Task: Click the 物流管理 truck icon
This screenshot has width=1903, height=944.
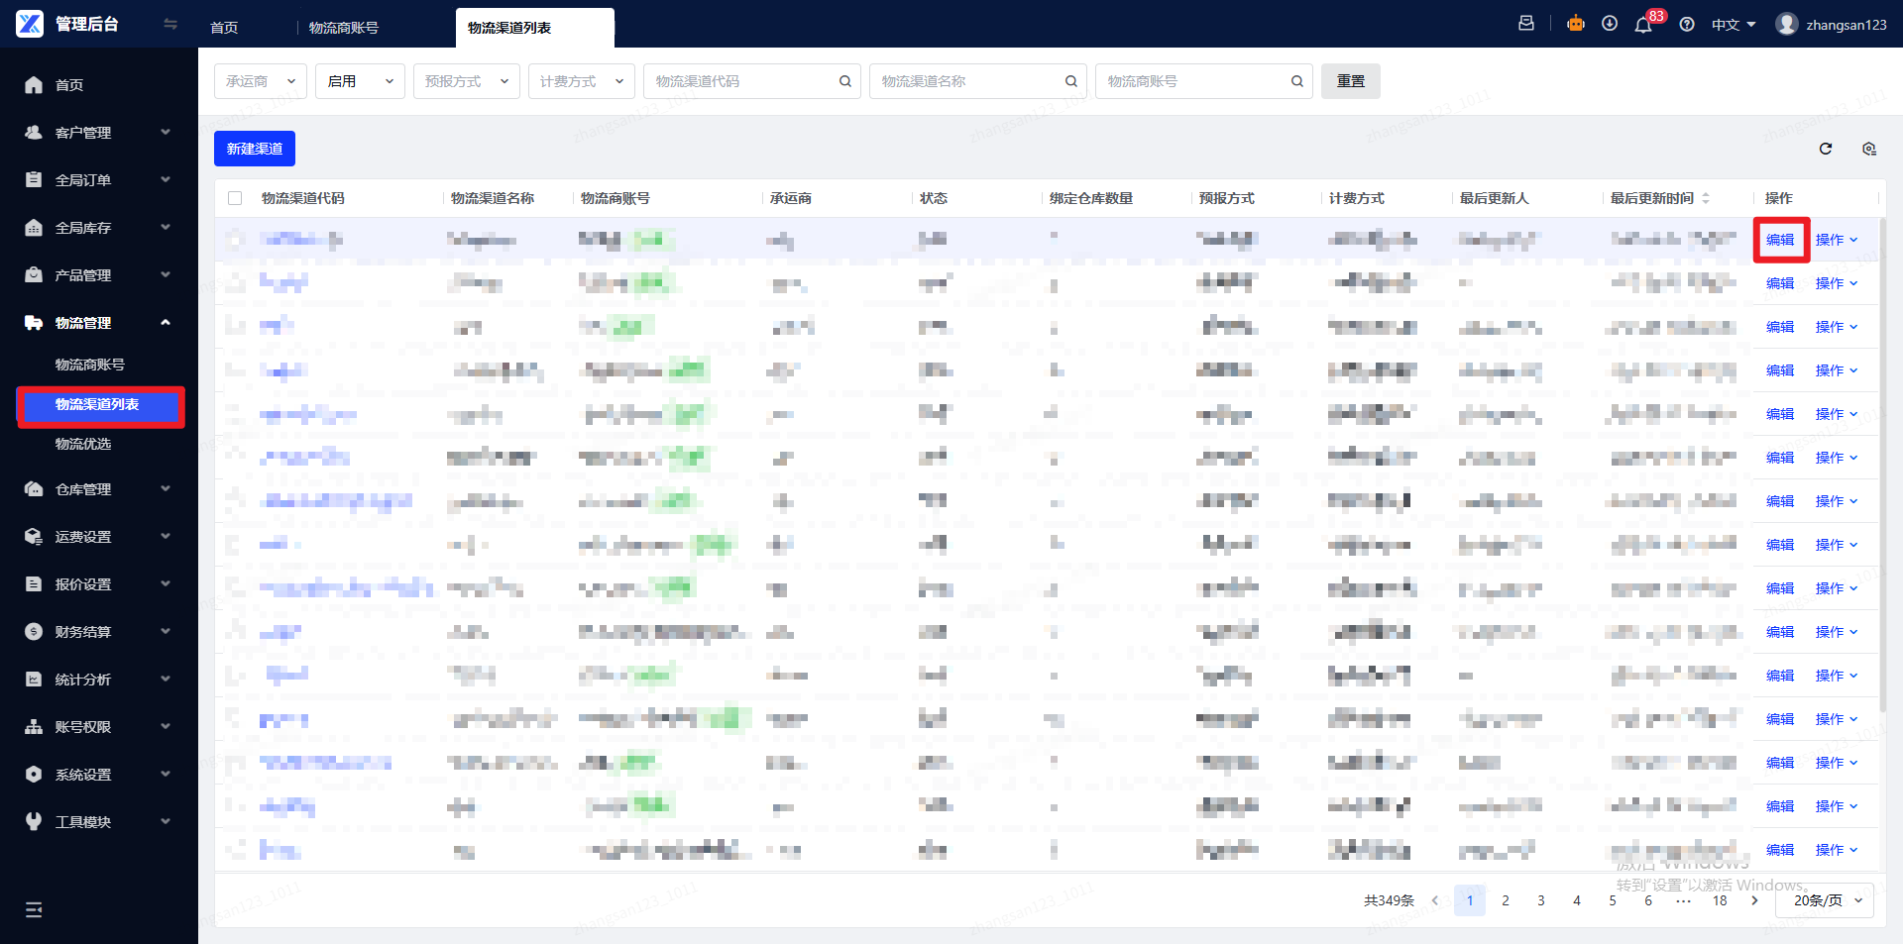Action: [34, 323]
